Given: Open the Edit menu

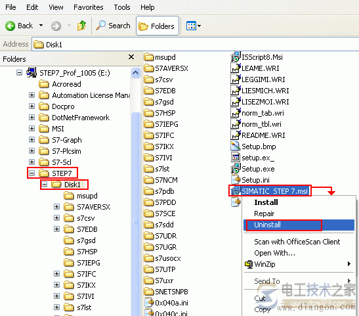Looking at the screenshot, I should coord(32,7).
